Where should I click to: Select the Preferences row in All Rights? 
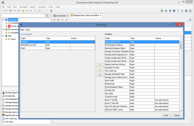(x=142, y=84)
